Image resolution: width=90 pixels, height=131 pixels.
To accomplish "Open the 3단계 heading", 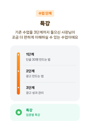I will [x=30, y=88].
